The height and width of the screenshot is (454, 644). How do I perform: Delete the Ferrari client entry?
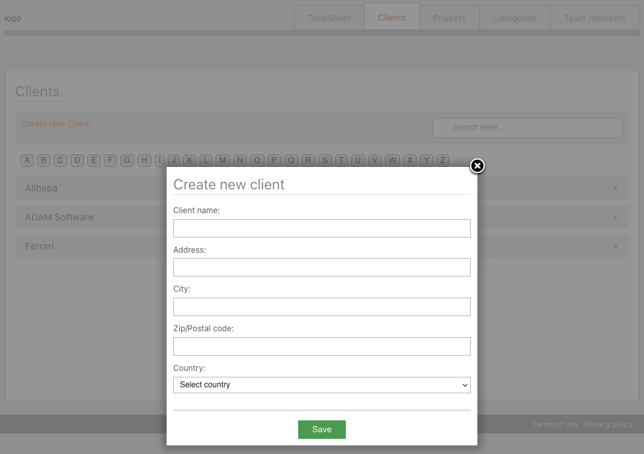[615, 246]
